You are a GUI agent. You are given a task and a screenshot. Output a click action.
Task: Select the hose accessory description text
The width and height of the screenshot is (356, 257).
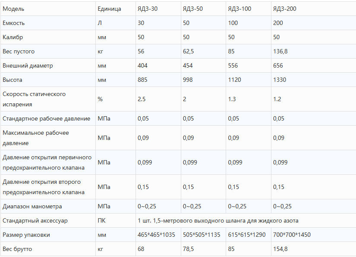point(218,221)
